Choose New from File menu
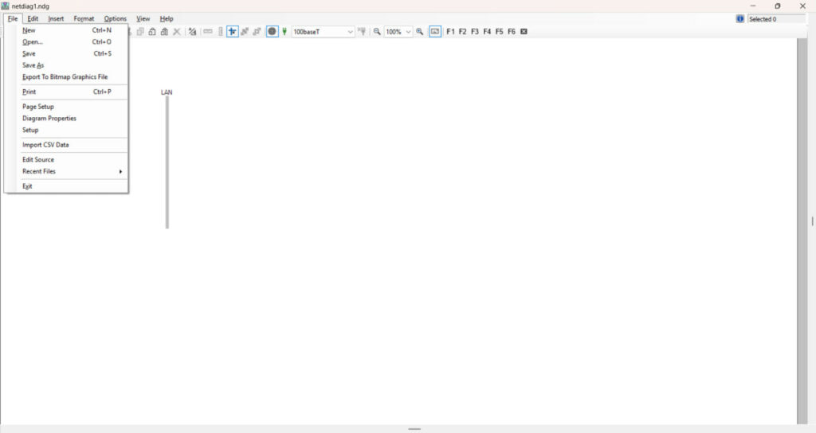Screen dimensions: 816x433 [x=67, y=30]
